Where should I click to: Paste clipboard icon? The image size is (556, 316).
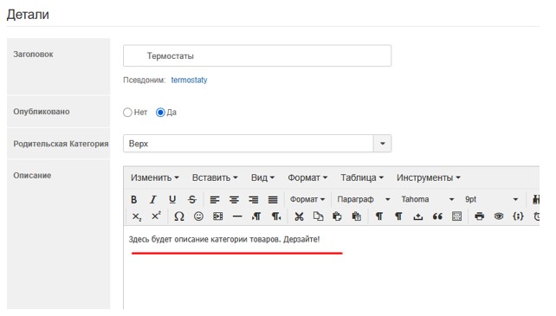pos(337,216)
